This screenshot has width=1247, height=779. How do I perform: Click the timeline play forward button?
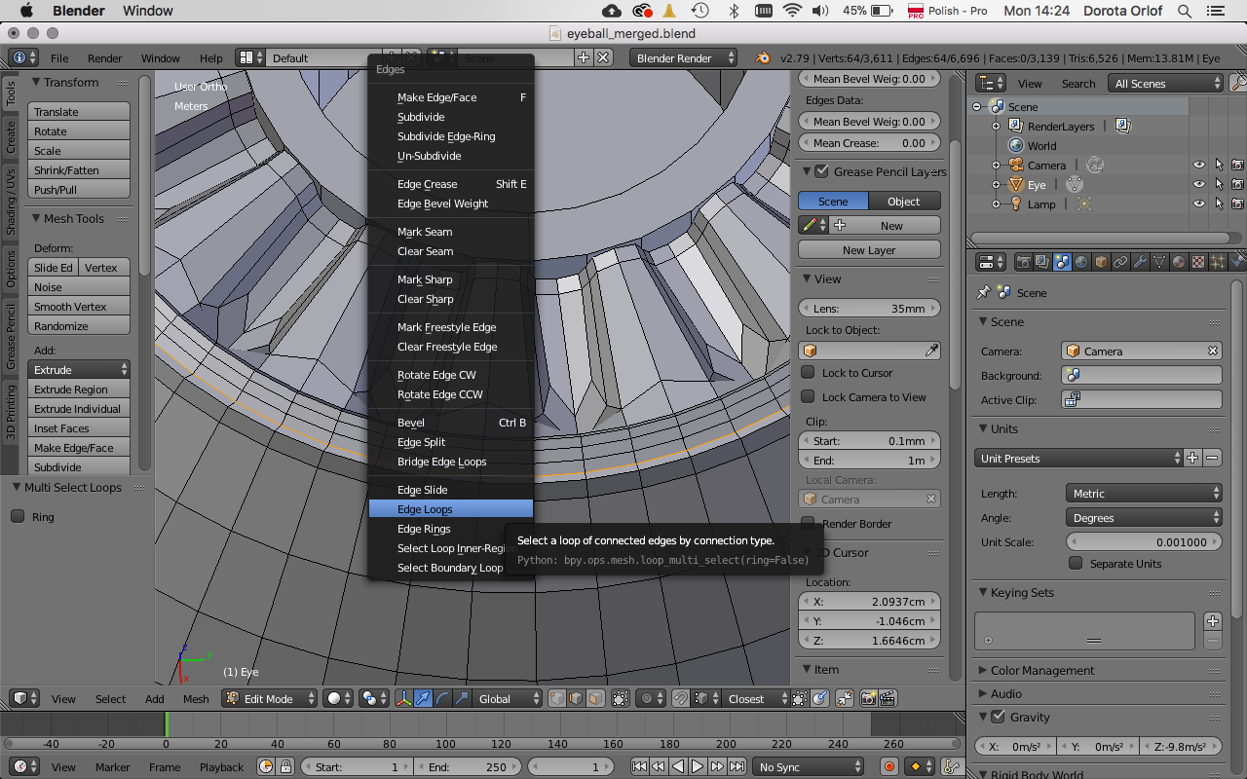698,767
